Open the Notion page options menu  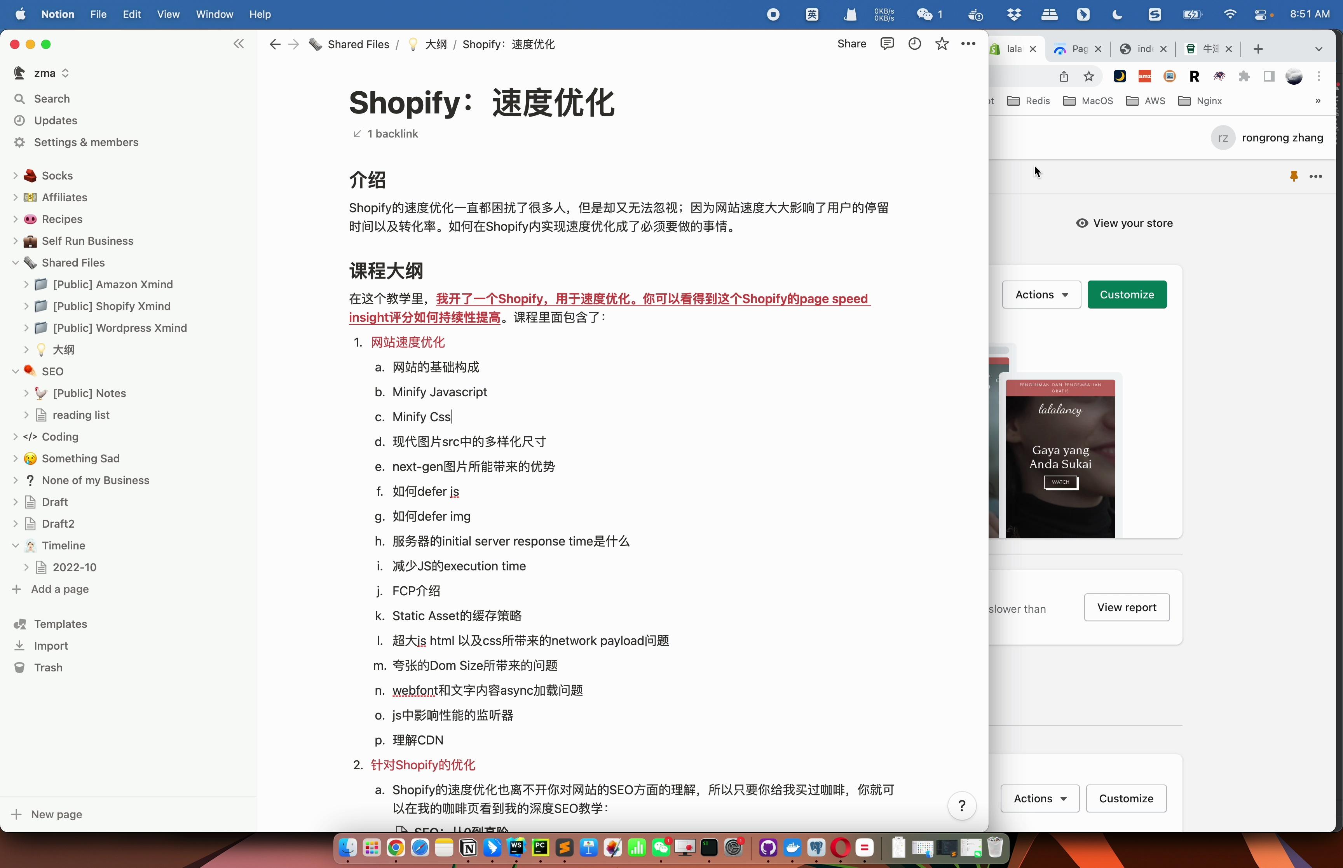968,44
